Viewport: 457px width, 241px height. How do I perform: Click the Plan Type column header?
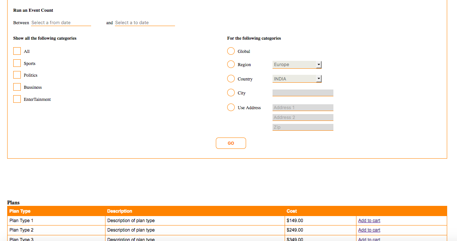coord(56,211)
